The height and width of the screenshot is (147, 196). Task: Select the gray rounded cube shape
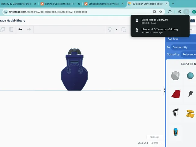(x=175, y=76)
